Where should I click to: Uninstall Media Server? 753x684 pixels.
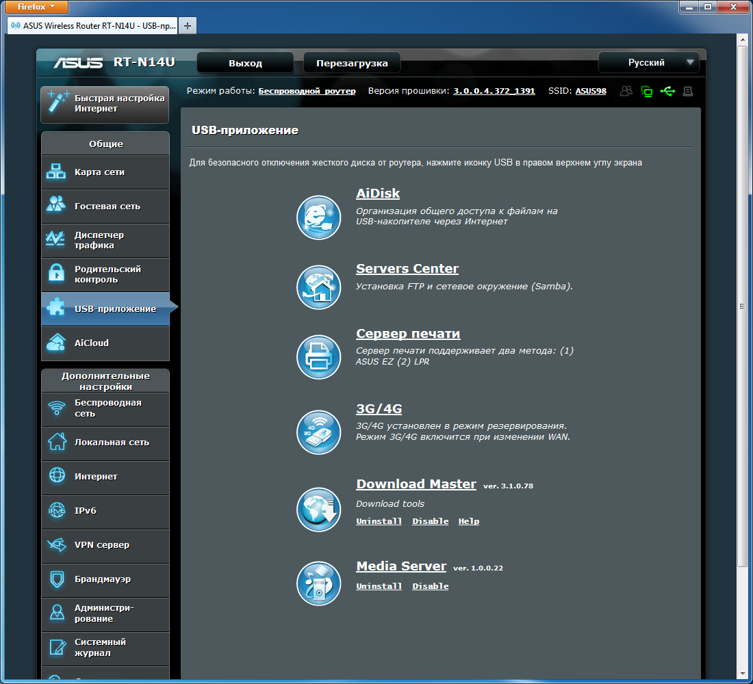coord(379,587)
